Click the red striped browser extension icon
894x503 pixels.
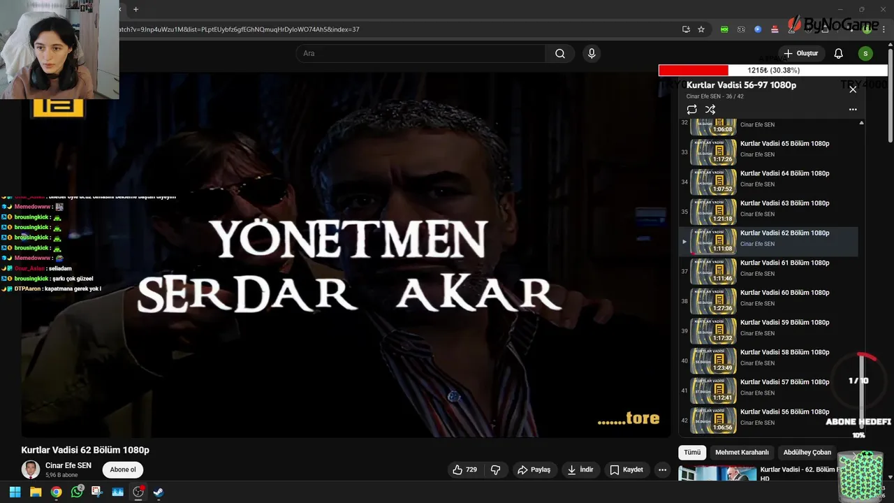pos(775,29)
